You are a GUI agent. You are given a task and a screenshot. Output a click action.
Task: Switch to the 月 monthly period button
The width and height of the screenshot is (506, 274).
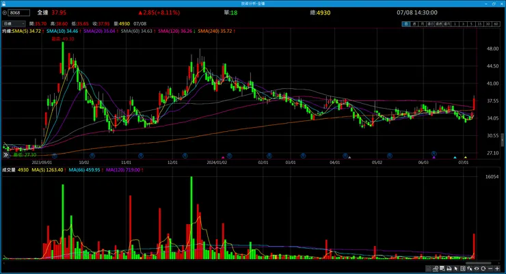pyautogui.click(x=423, y=24)
